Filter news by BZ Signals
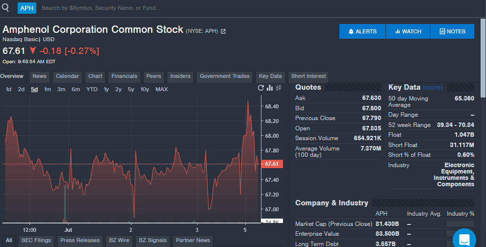The height and width of the screenshot is (247, 486). point(153,240)
